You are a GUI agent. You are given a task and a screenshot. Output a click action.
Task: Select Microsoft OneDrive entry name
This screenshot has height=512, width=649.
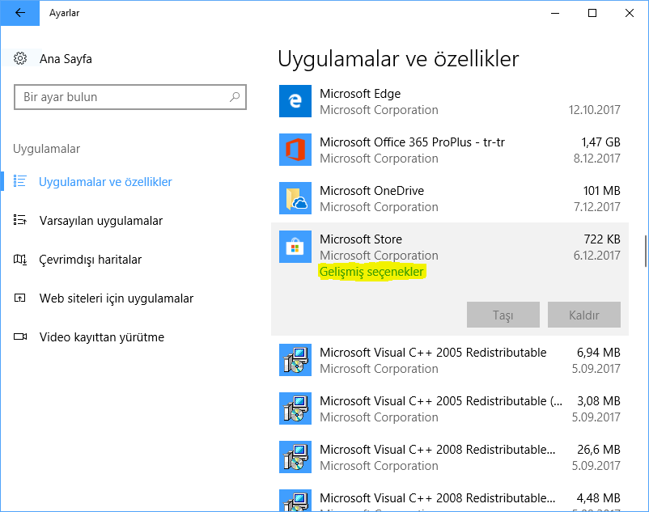pos(371,191)
